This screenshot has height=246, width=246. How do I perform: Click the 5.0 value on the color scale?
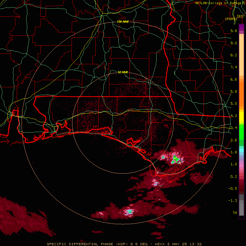(x=234, y=104)
